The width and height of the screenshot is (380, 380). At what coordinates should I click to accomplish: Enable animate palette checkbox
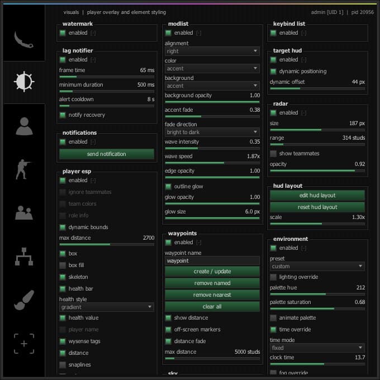[273, 318]
